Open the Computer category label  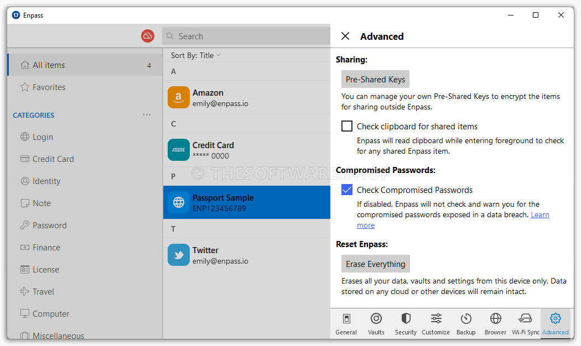click(x=51, y=314)
